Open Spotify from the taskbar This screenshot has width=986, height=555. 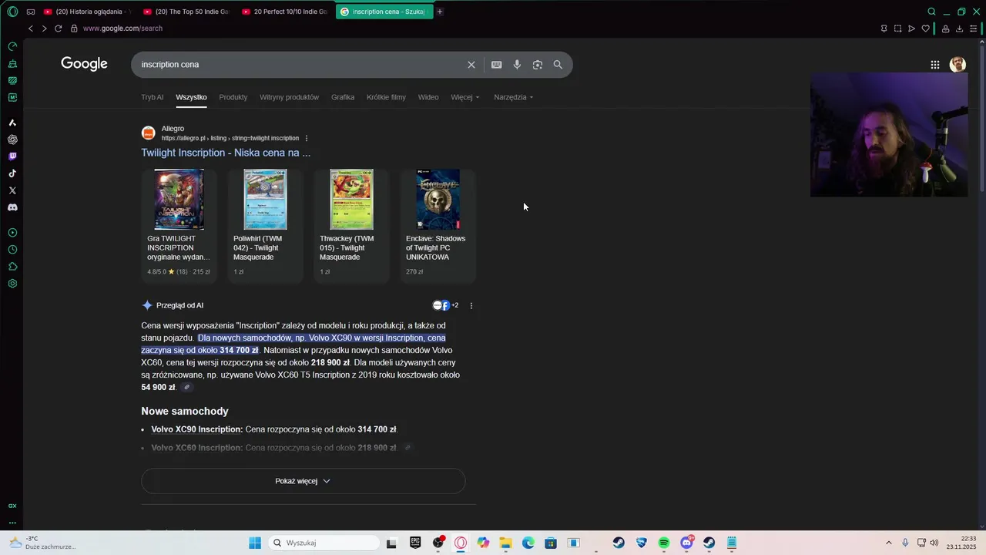tap(664, 543)
